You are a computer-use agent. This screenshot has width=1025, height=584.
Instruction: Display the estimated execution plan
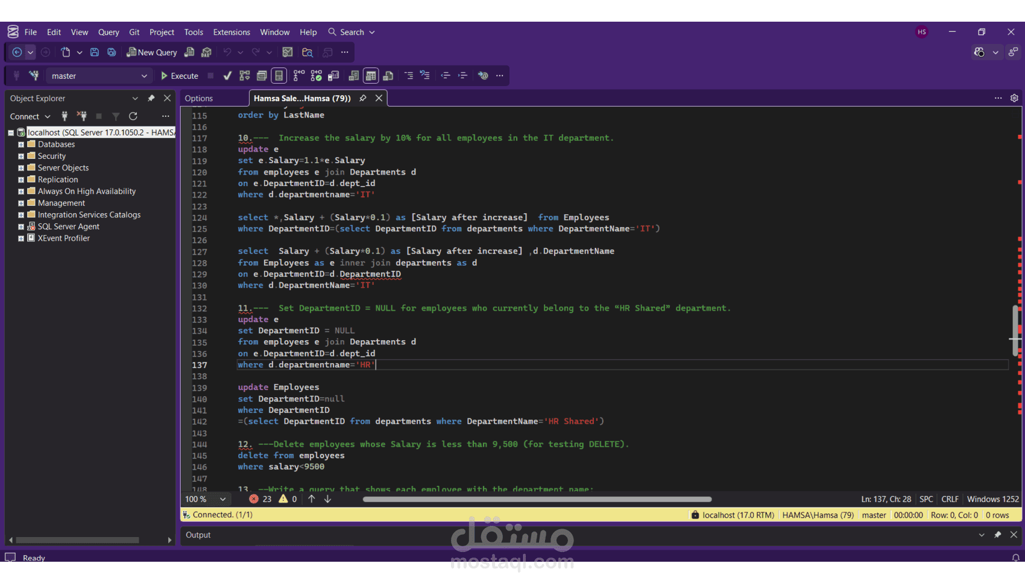[x=244, y=76]
